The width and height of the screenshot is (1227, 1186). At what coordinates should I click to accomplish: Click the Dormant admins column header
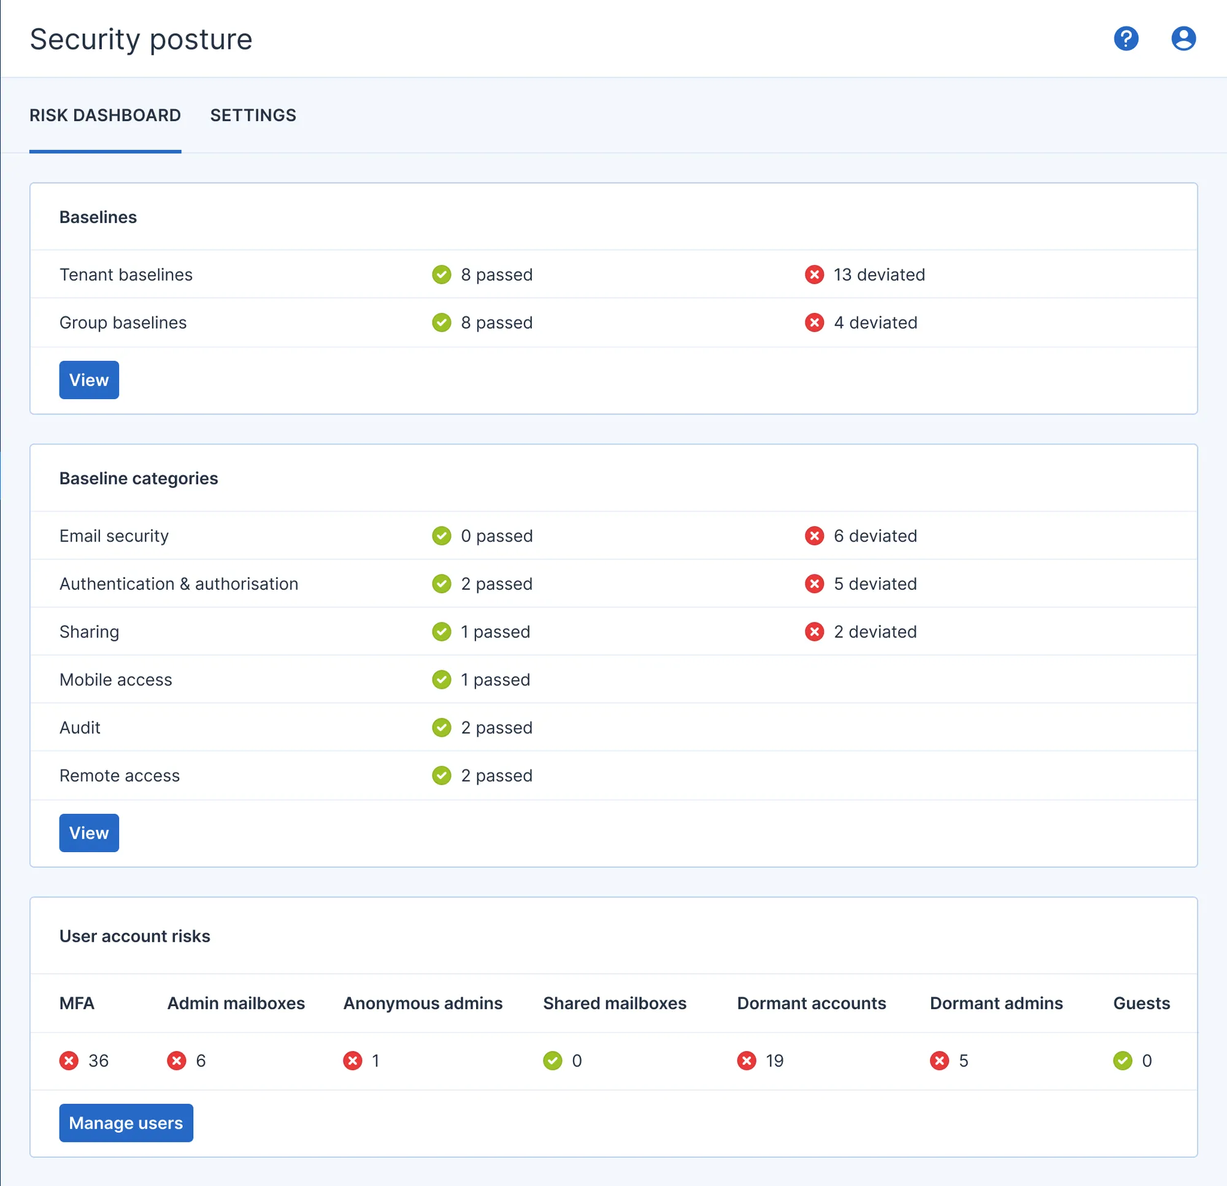point(996,1003)
